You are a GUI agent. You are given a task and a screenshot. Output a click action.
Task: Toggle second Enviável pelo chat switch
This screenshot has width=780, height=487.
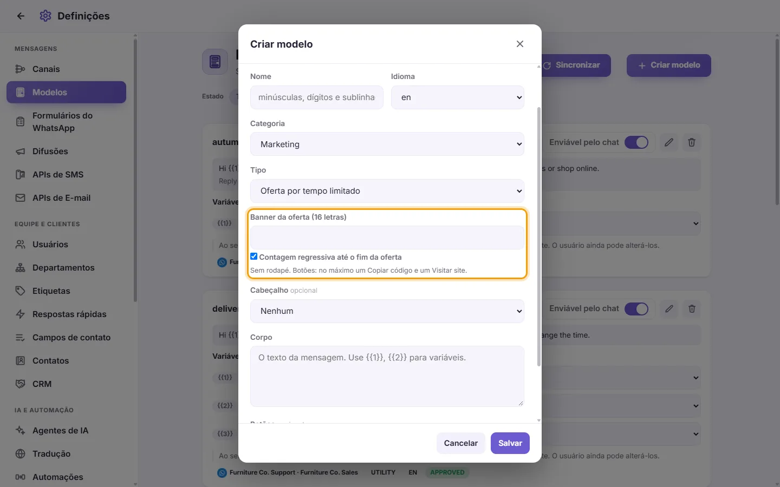pos(636,308)
